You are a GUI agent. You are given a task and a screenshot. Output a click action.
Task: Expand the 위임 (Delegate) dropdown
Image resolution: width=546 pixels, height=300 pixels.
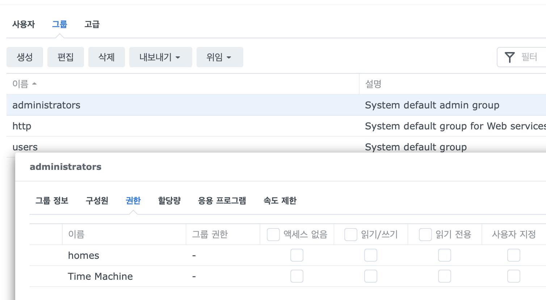point(219,57)
